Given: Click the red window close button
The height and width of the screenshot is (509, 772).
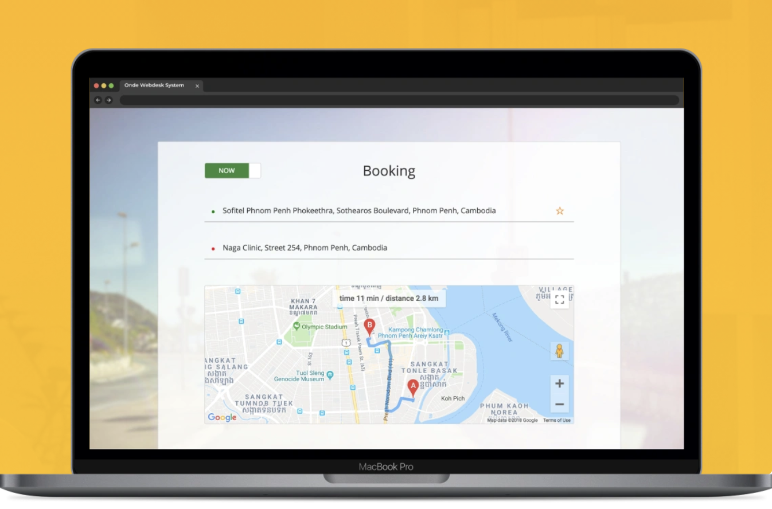Looking at the screenshot, I should click(96, 85).
